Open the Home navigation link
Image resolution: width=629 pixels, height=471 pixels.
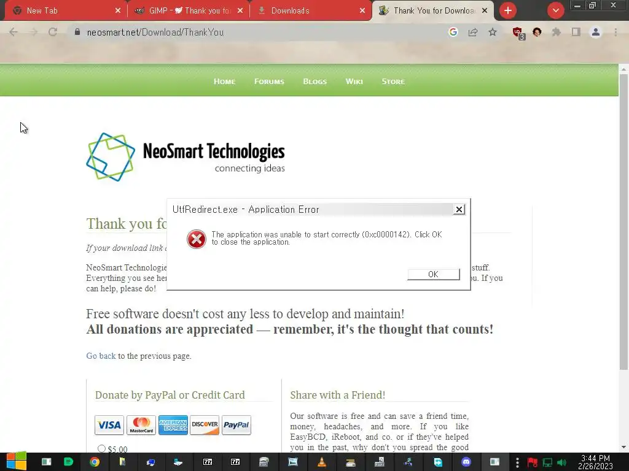(x=224, y=82)
